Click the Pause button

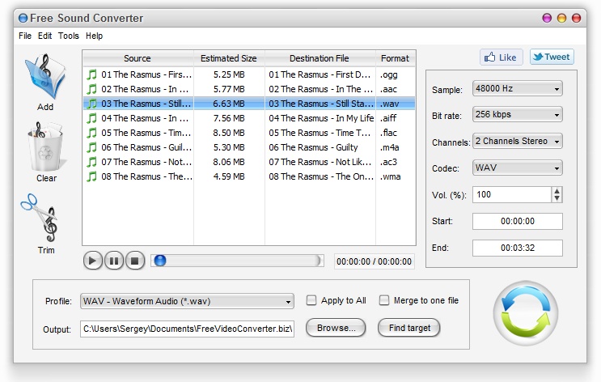114,261
